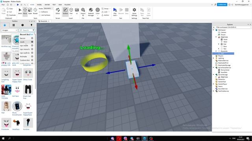Select ReplicatedStorage in Explorer

[224, 65]
